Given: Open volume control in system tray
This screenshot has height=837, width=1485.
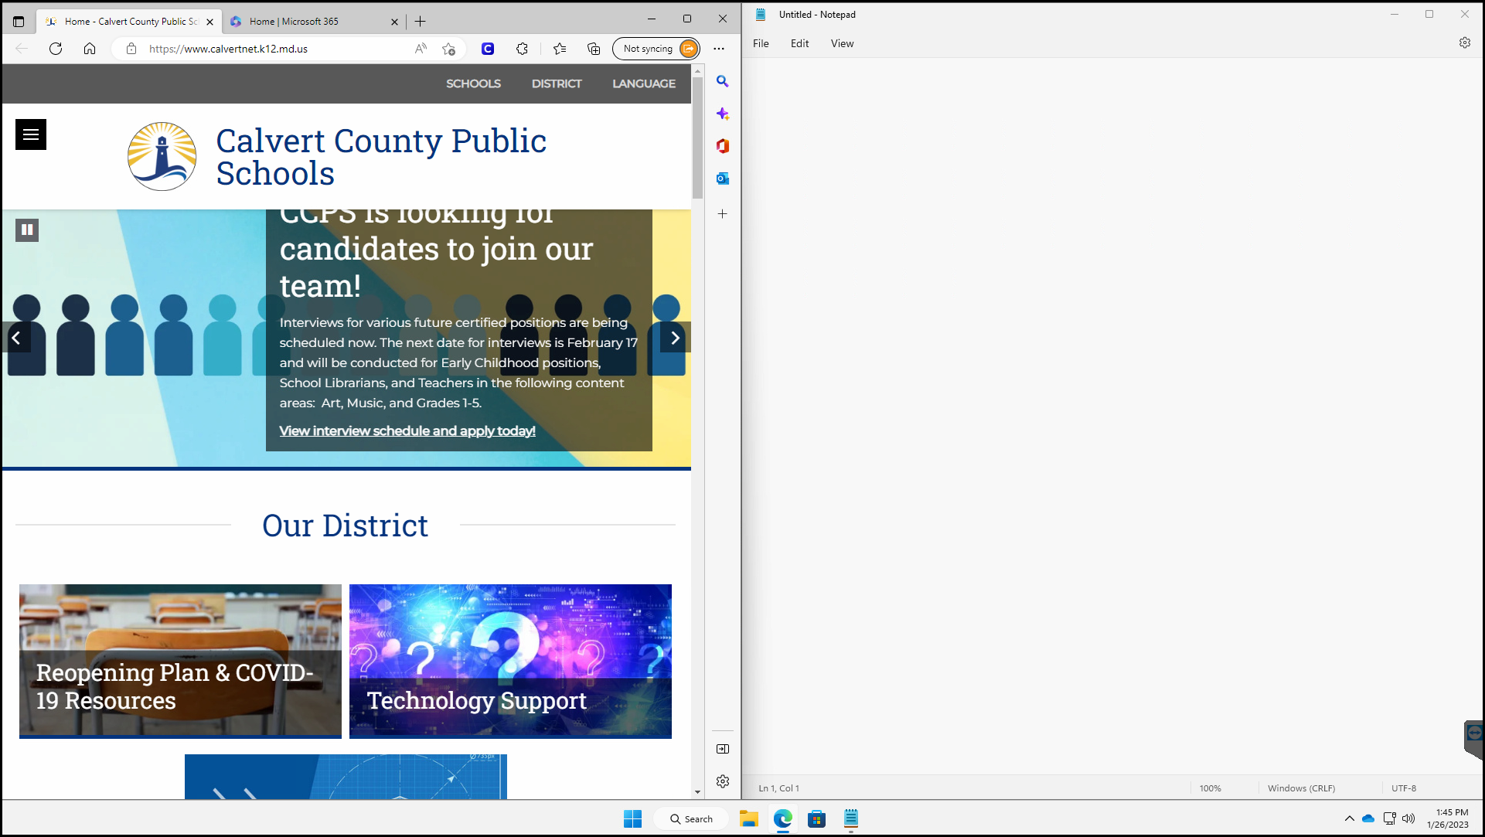Looking at the screenshot, I should click(x=1408, y=818).
